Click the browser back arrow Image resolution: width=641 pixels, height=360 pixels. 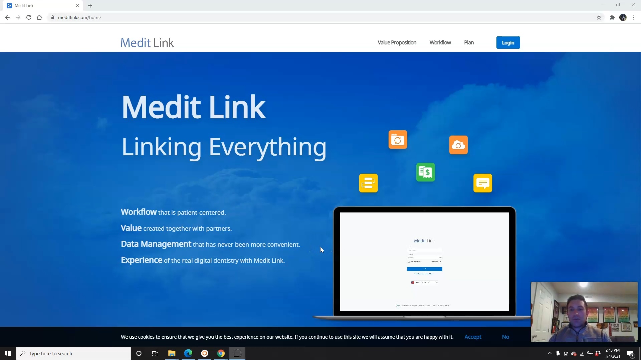coord(7,17)
